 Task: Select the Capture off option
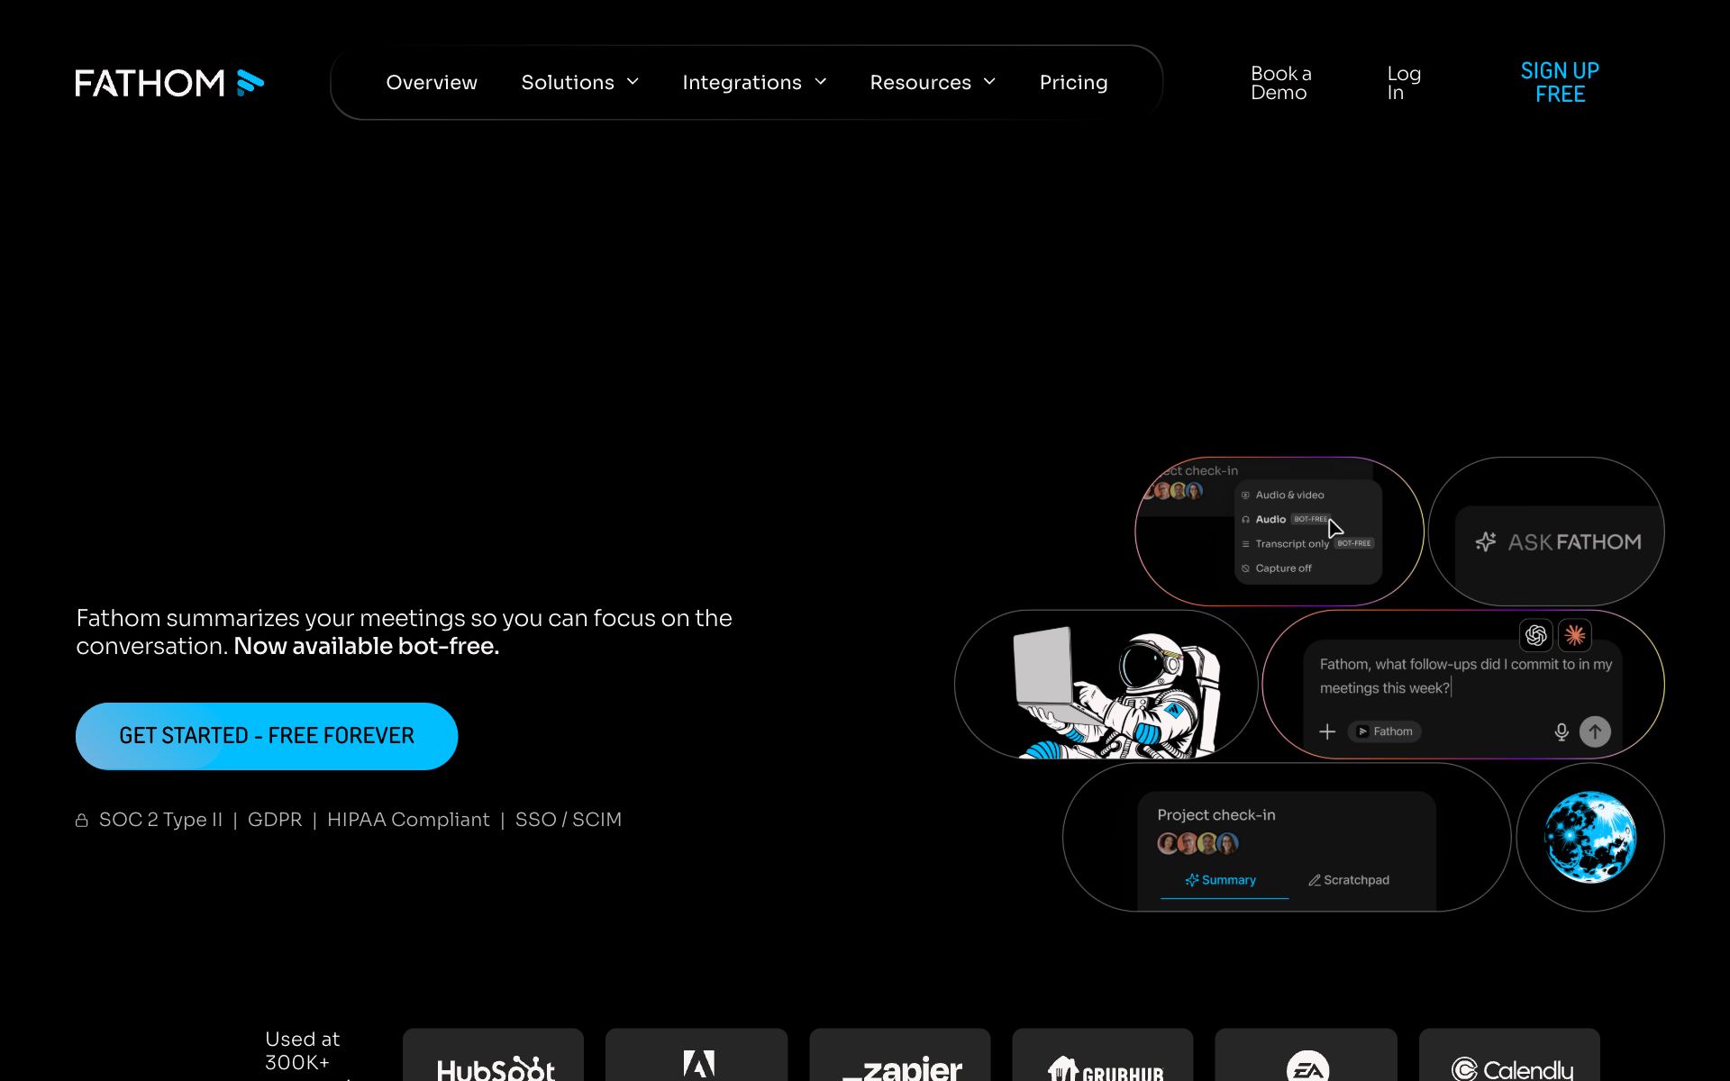[1276, 568]
